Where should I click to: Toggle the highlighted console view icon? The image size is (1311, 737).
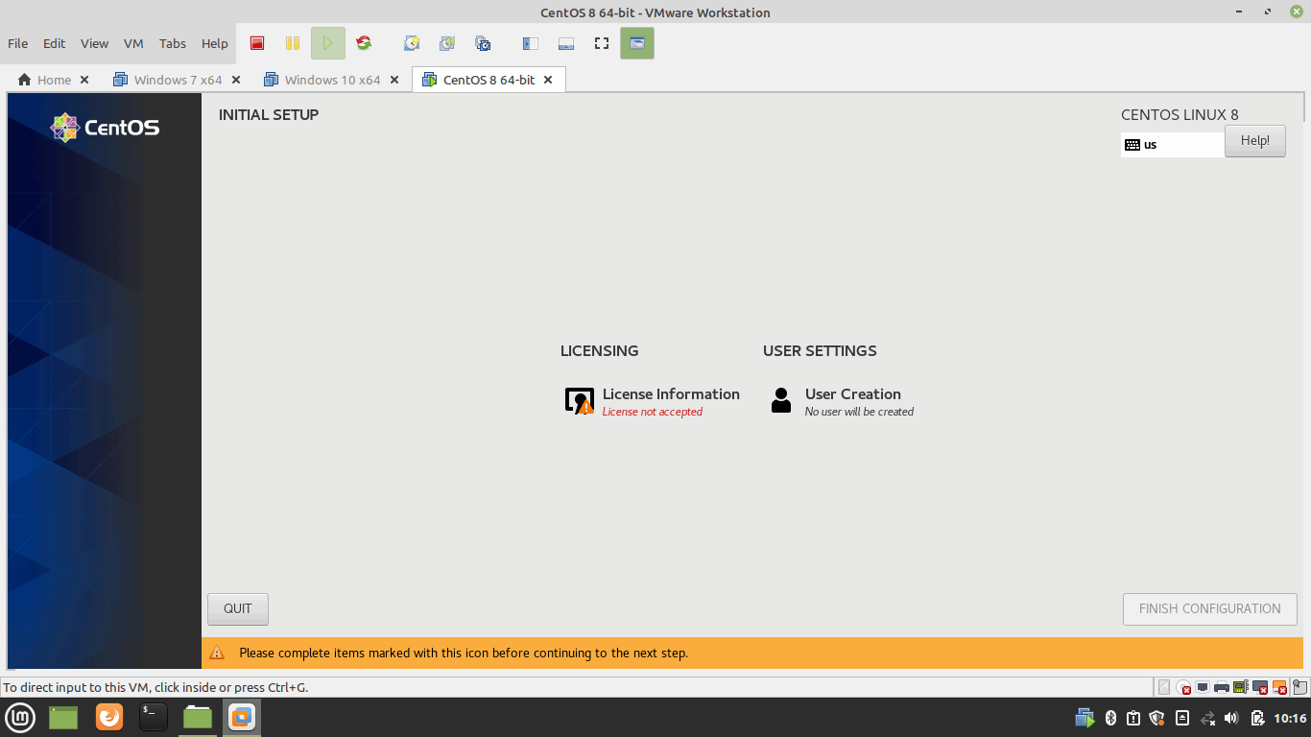[x=637, y=43]
